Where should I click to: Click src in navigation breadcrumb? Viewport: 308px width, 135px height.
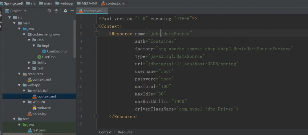point(33,3)
